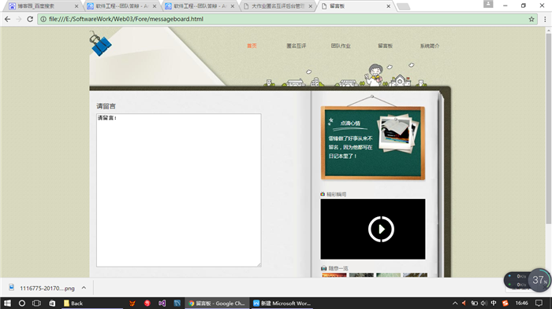Viewport: 552px width, 309px height.
Task: Click the 16:46 taskbar clock
Action: pyautogui.click(x=522, y=303)
